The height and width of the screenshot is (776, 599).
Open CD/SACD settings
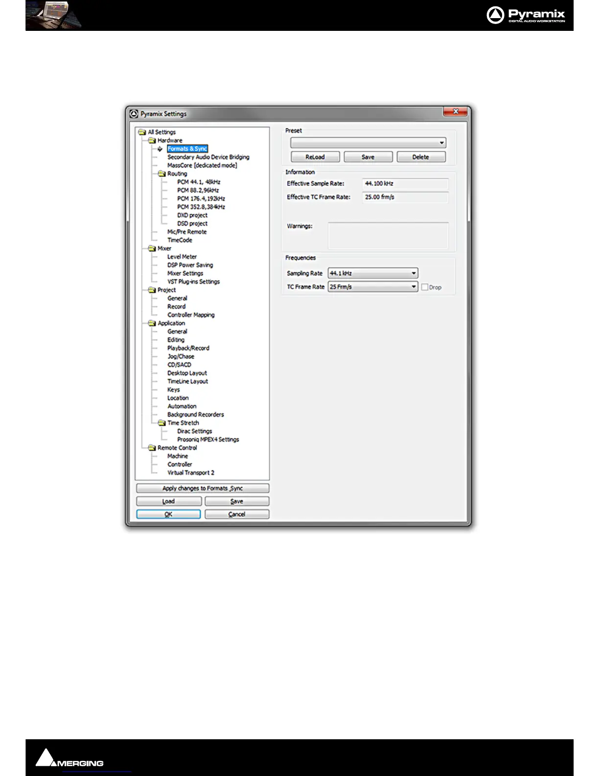179,365
